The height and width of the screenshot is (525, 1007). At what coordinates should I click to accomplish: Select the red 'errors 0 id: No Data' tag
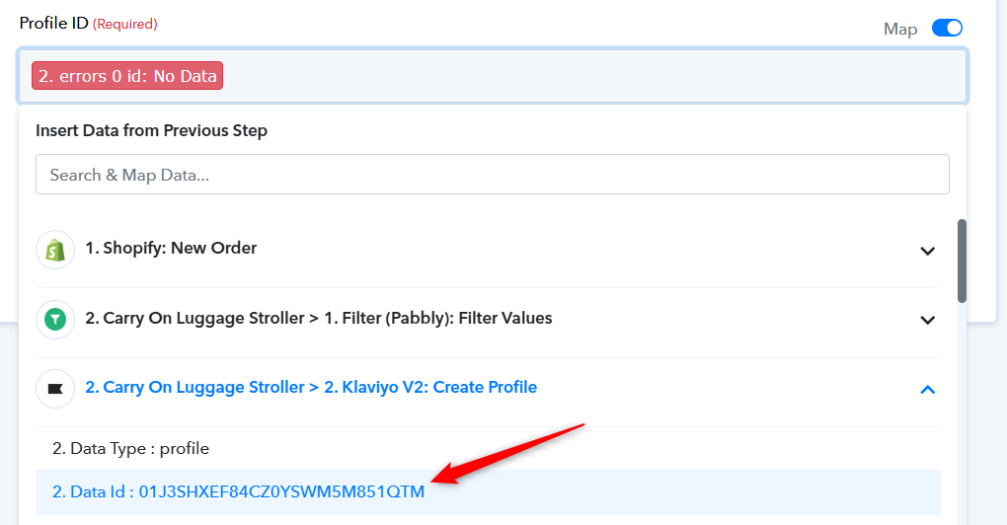[x=127, y=76]
